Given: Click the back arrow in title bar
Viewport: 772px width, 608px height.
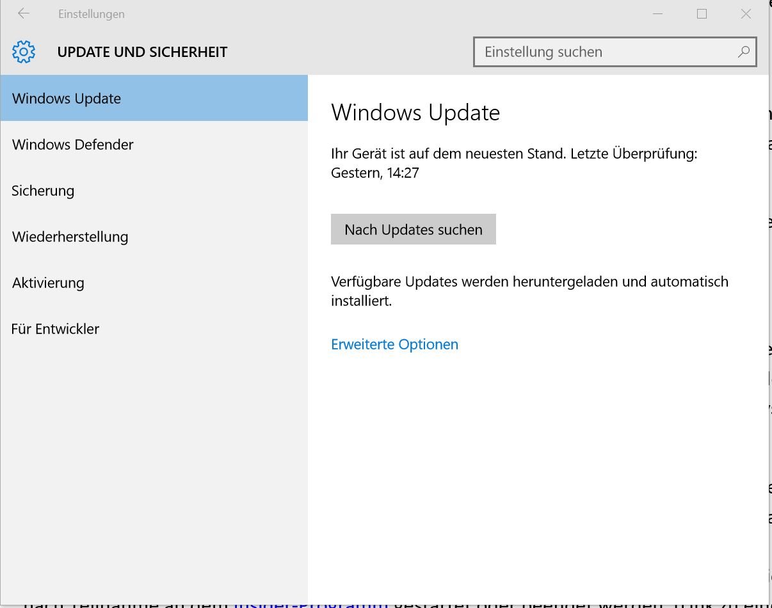Looking at the screenshot, I should click(x=24, y=13).
